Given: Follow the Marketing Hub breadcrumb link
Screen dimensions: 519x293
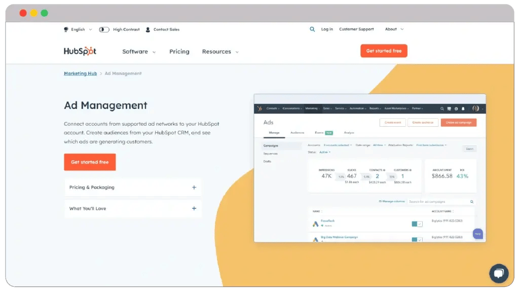Looking at the screenshot, I should coord(80,74).
